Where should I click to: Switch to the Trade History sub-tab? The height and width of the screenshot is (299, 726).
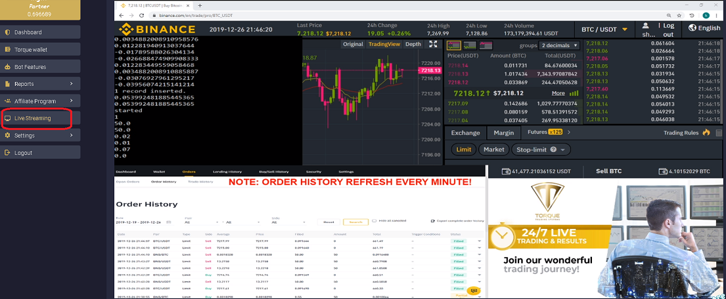click(200, 182)
